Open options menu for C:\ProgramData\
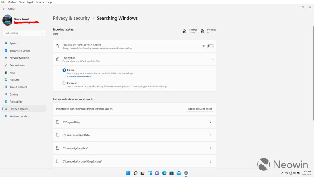Viewport: 314px width, 177px height. 210,122
